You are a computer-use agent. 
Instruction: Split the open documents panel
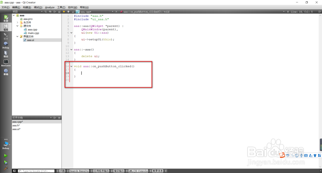pyautogui.click(x=55, y=118)
